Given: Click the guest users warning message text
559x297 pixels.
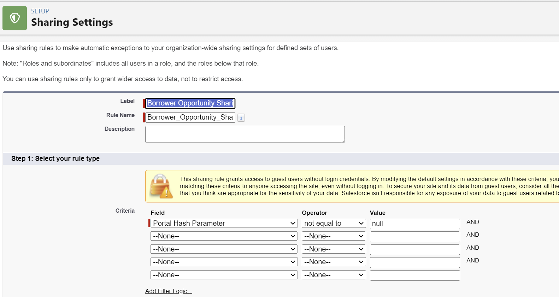Looking at the screenshot, I should pos(369,186).
